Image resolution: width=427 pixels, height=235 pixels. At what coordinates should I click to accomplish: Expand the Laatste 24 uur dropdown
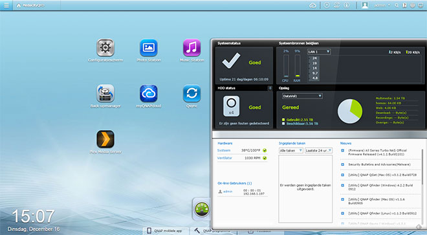pyautogui.click(x=318, y=150)
